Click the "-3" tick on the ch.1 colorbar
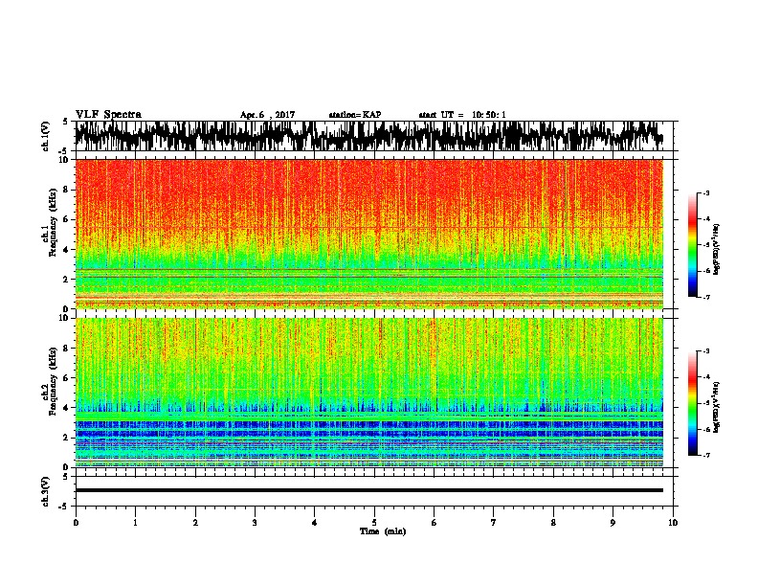 (x=706, y=193)
